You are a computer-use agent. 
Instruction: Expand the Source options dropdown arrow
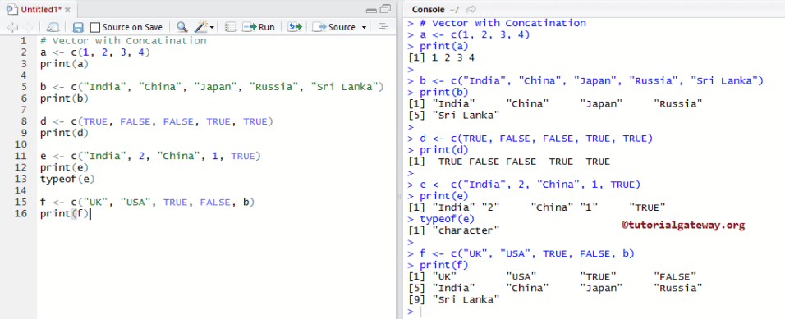364,28
